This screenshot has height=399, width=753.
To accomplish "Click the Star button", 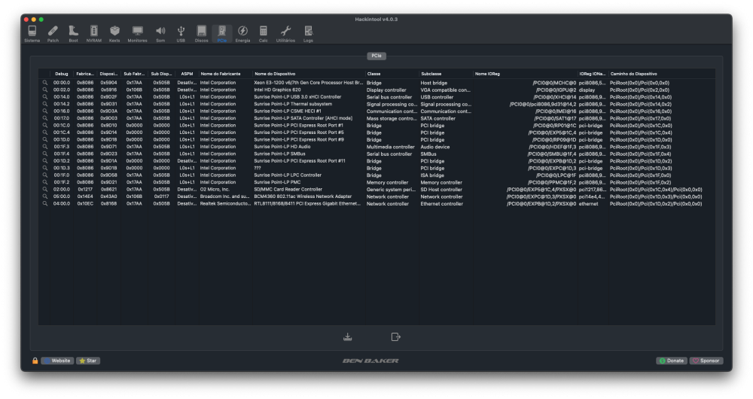I will click(88, 361).
